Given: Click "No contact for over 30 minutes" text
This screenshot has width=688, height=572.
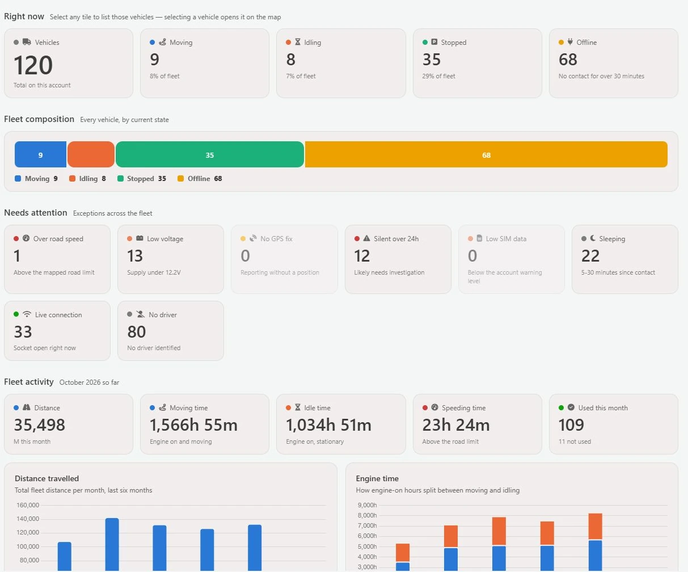Looking at the screenshot, I should (601, 76).
